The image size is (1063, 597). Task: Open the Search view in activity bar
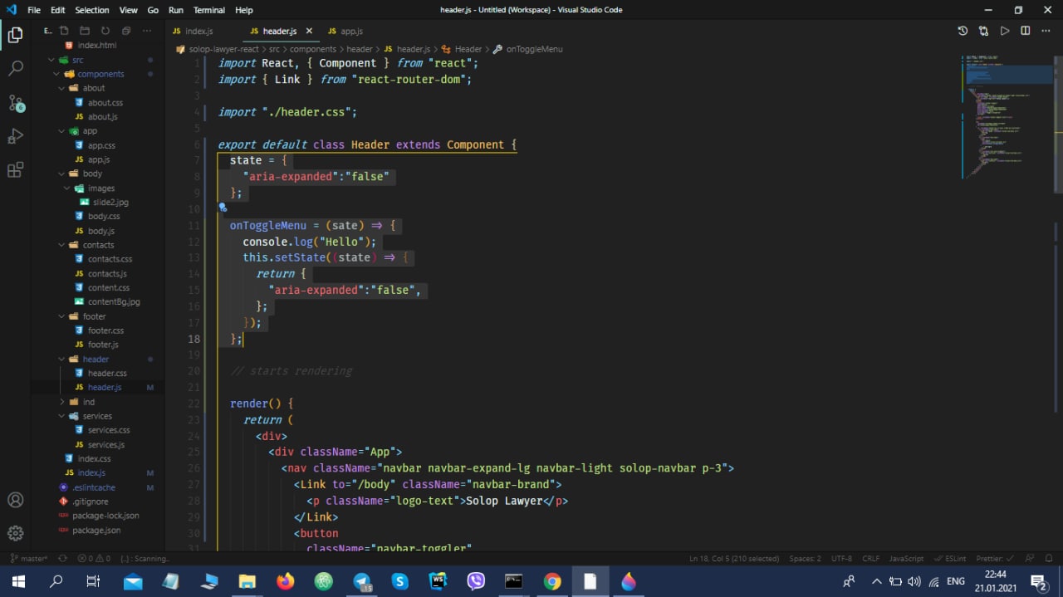click(x=16, y=69)
